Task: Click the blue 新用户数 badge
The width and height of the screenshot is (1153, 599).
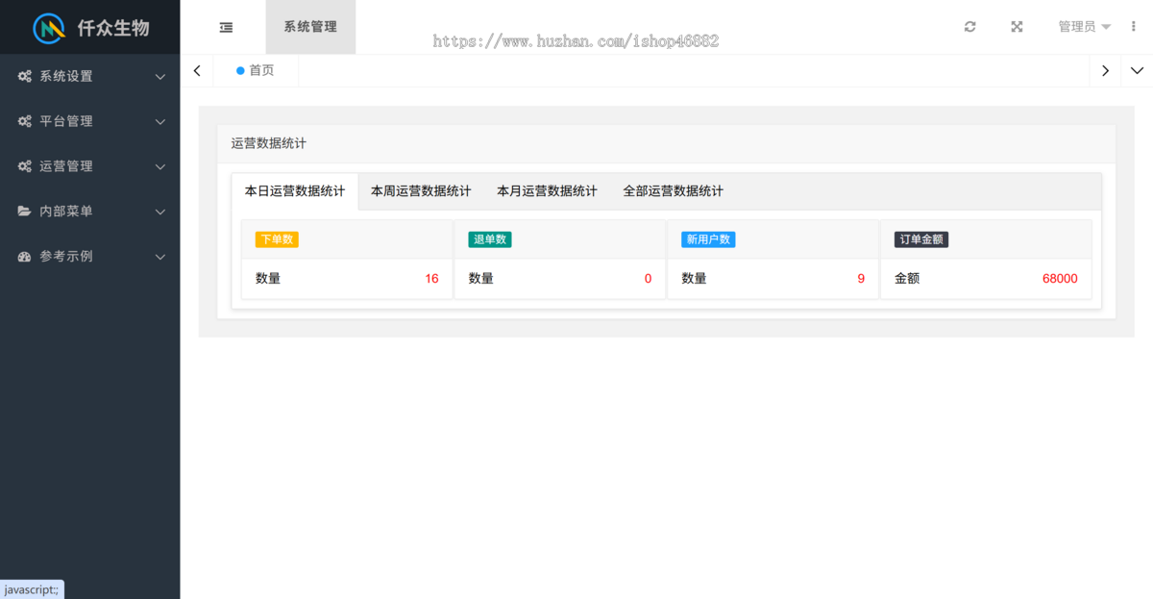Action: [x=708, y=239]
